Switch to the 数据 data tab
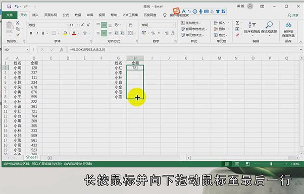Image resolution: width=304 pixels, height=194 pixels. (78, 15)
